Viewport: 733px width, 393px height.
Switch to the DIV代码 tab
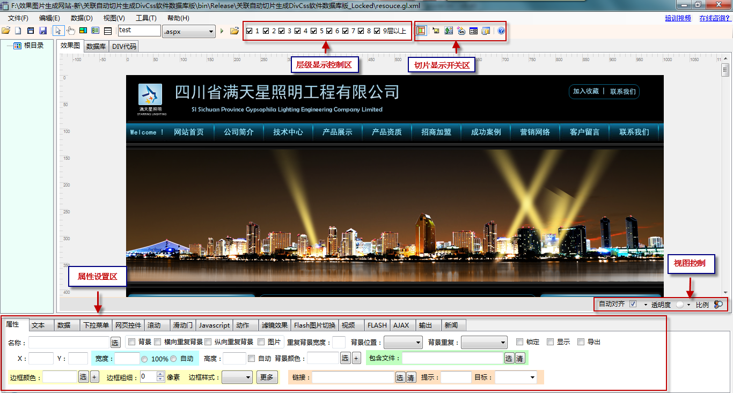(124, 47)
